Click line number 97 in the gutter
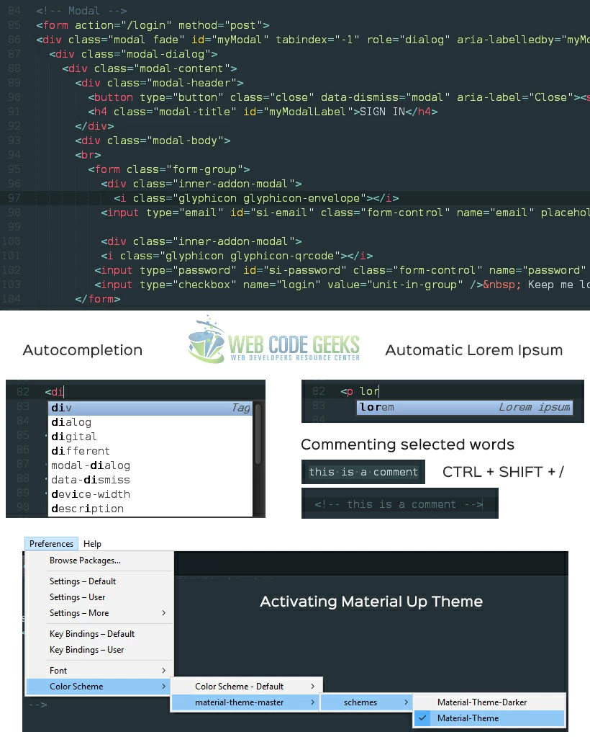This screenshot has width=590, height=737. coord(14,198)
